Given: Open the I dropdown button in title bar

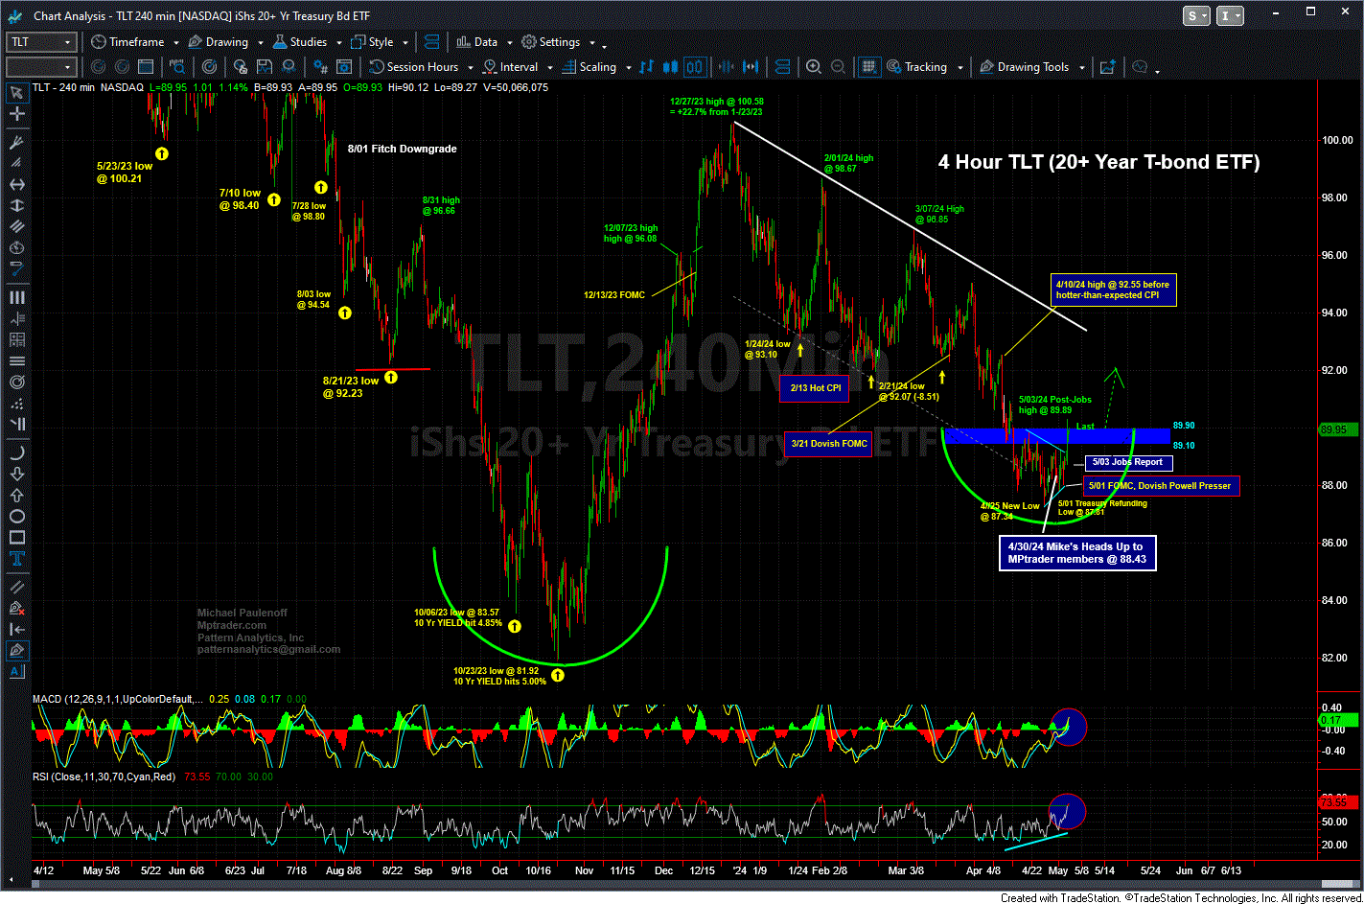Looking at the screenshot, I should 1230,15.
